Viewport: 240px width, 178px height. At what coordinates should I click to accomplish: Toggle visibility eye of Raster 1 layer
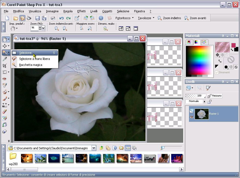click(191, 117)
